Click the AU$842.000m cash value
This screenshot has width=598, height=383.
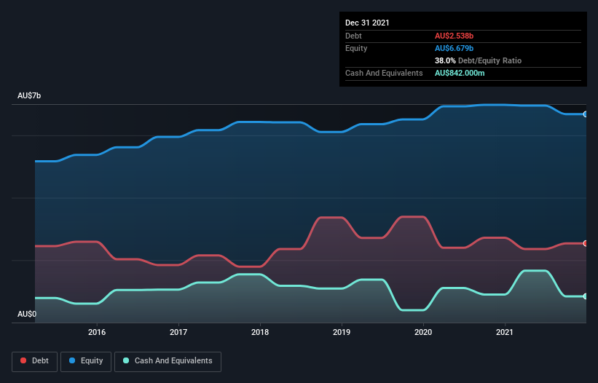coord(460,73)
